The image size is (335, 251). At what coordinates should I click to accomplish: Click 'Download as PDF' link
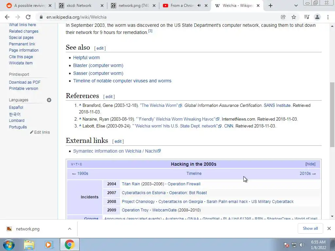pyautogui.click(x=25, y=82)
